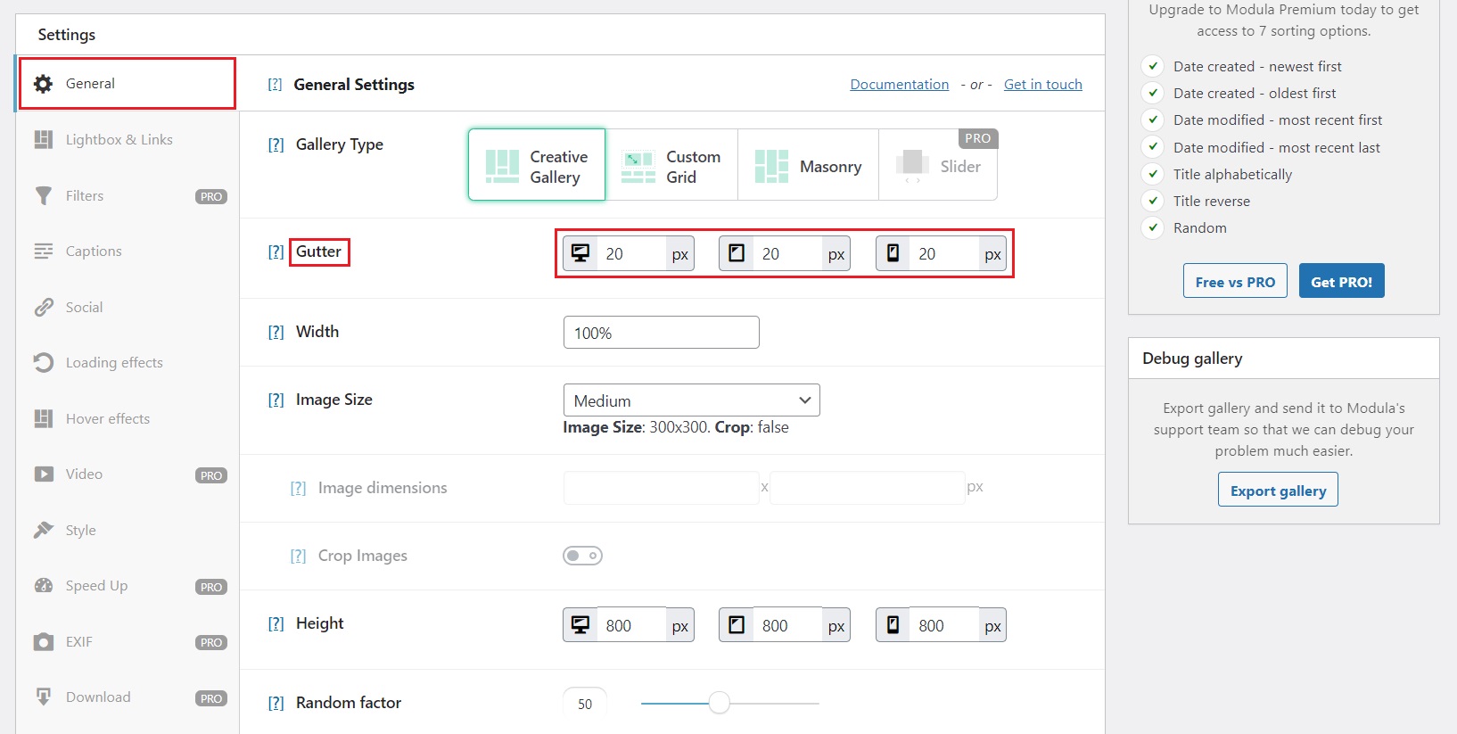Click the help icon beside Gallery Type
Image resolution: width=1457 pixels, height=734 pixels.
point(276,145)
